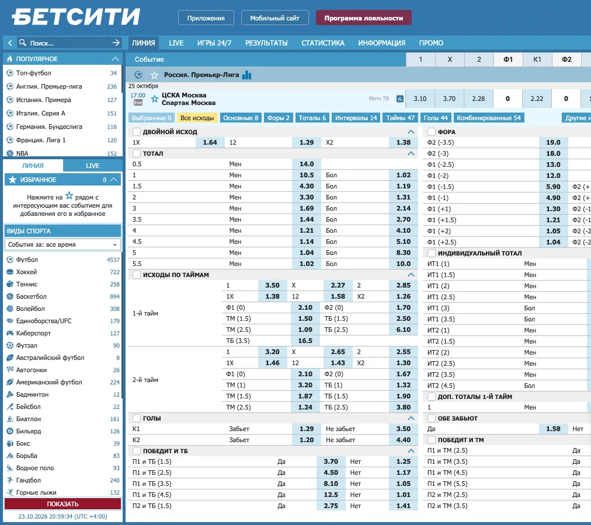Click the Автогонки flag icon
This screenshot has width=591, height=525.
pos(10,370)
